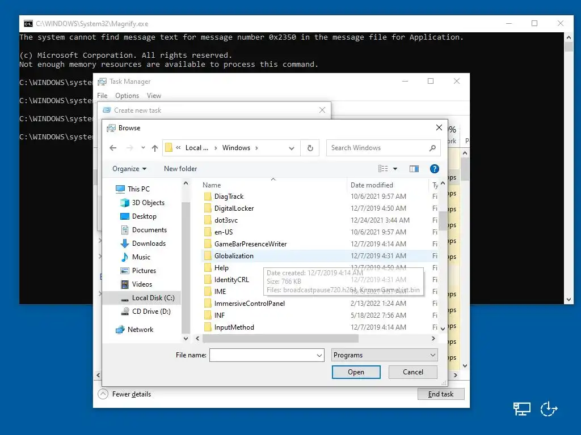The image size is (581, 435).
Task: Open the Task Manager View menu
Action: coord(154,96)
